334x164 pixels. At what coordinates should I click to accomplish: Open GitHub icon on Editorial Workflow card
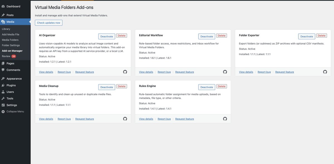225,72
